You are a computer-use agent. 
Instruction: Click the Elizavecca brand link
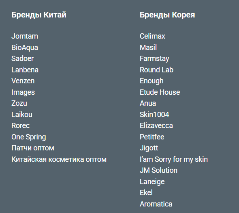tap(156, 126)
